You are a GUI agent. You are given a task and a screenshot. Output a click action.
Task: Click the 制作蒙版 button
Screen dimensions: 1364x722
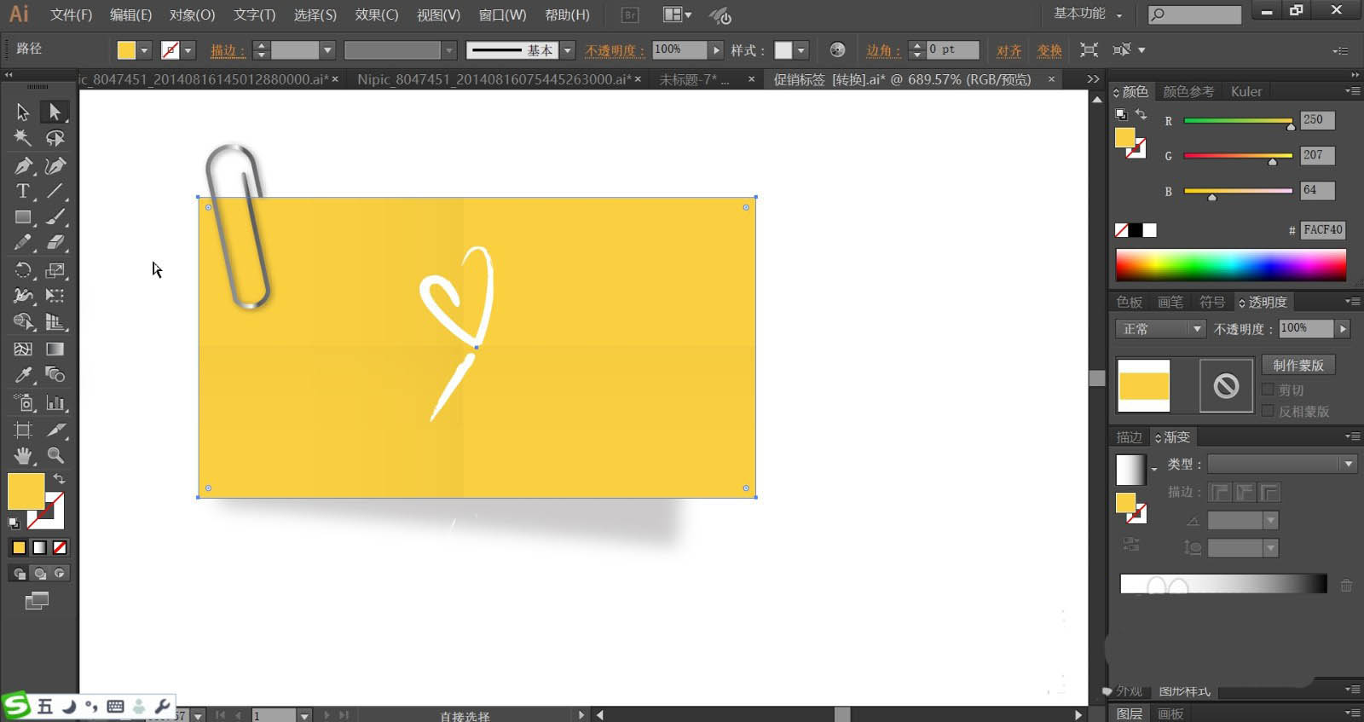1298,365
